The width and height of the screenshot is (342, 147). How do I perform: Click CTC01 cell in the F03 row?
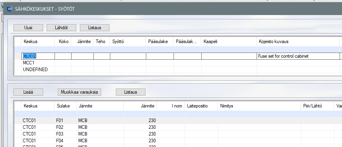tap(38, 134)
